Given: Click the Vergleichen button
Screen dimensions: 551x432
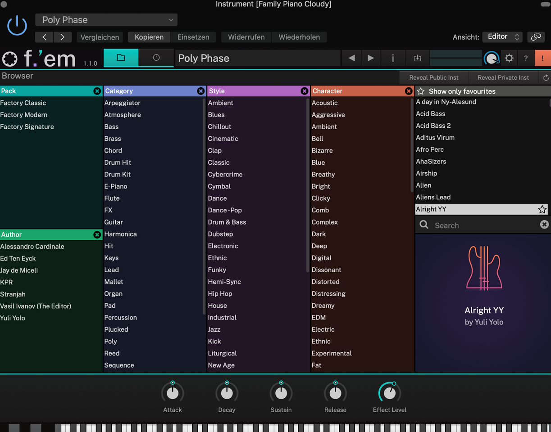Looking at the screenshot, I should 100,37.
